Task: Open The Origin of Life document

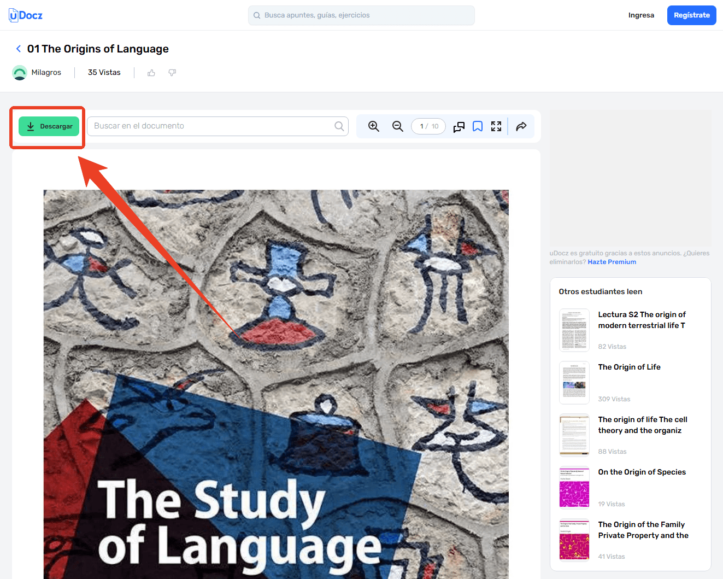Action: (x=630, y=367)
